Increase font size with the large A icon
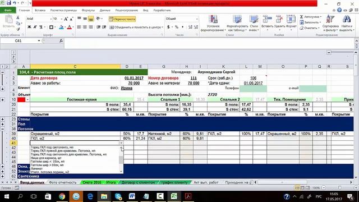The width and height of the screenshot is (359, 202). [66, 19]
